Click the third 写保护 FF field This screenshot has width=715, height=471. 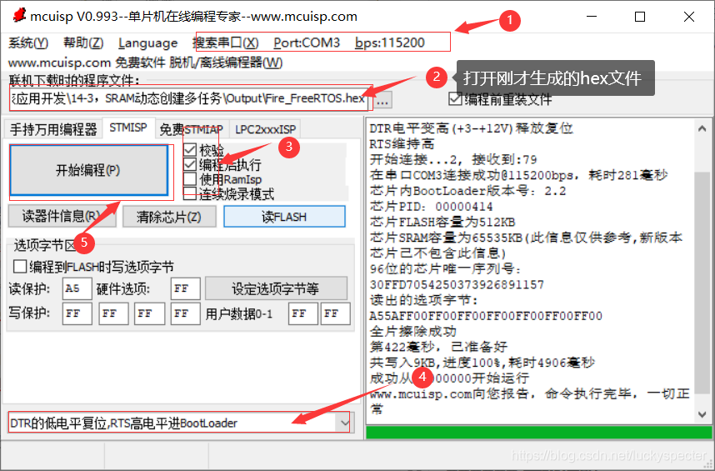pos(149,313)
